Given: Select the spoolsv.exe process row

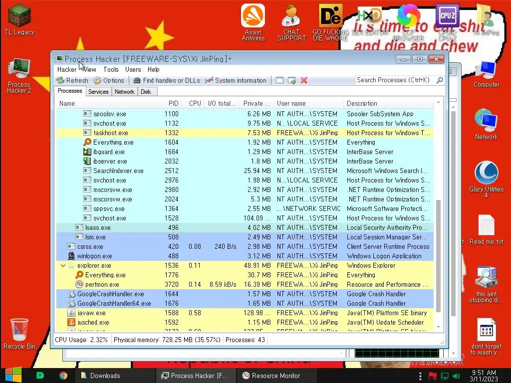Looking at the screenshot, I should click(245, 114).
